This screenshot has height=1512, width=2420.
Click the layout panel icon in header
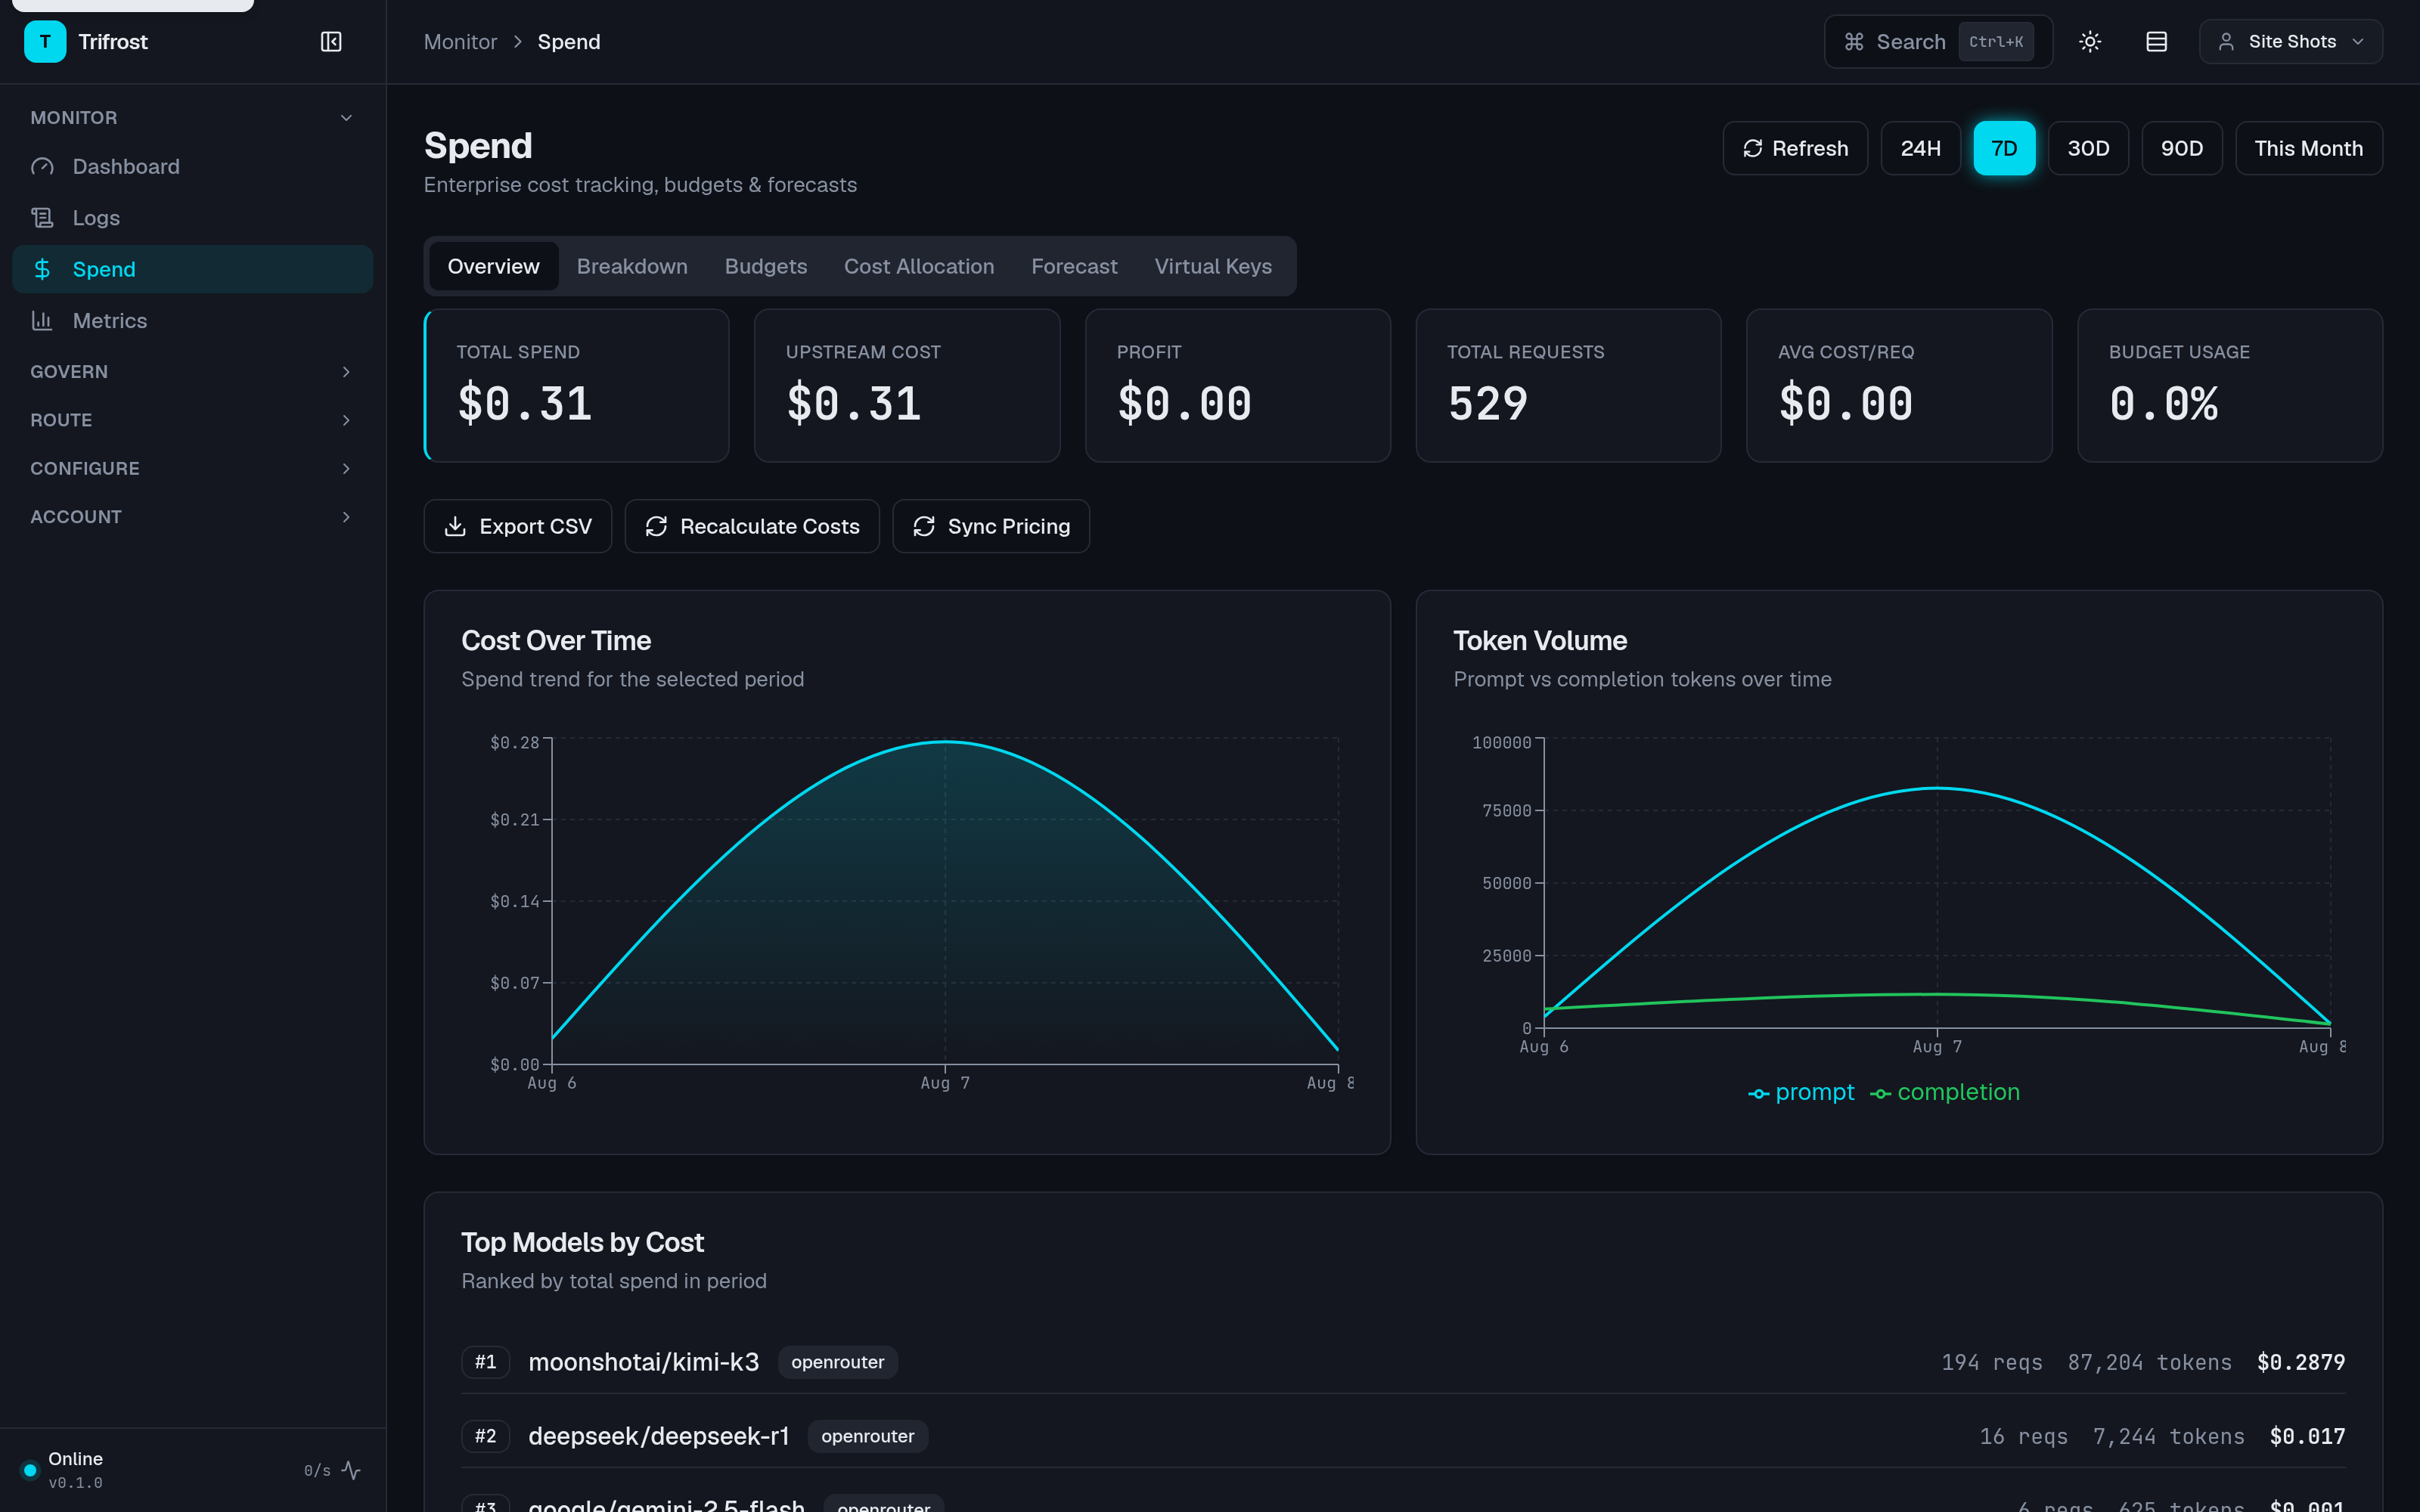tap(2157, 42)
